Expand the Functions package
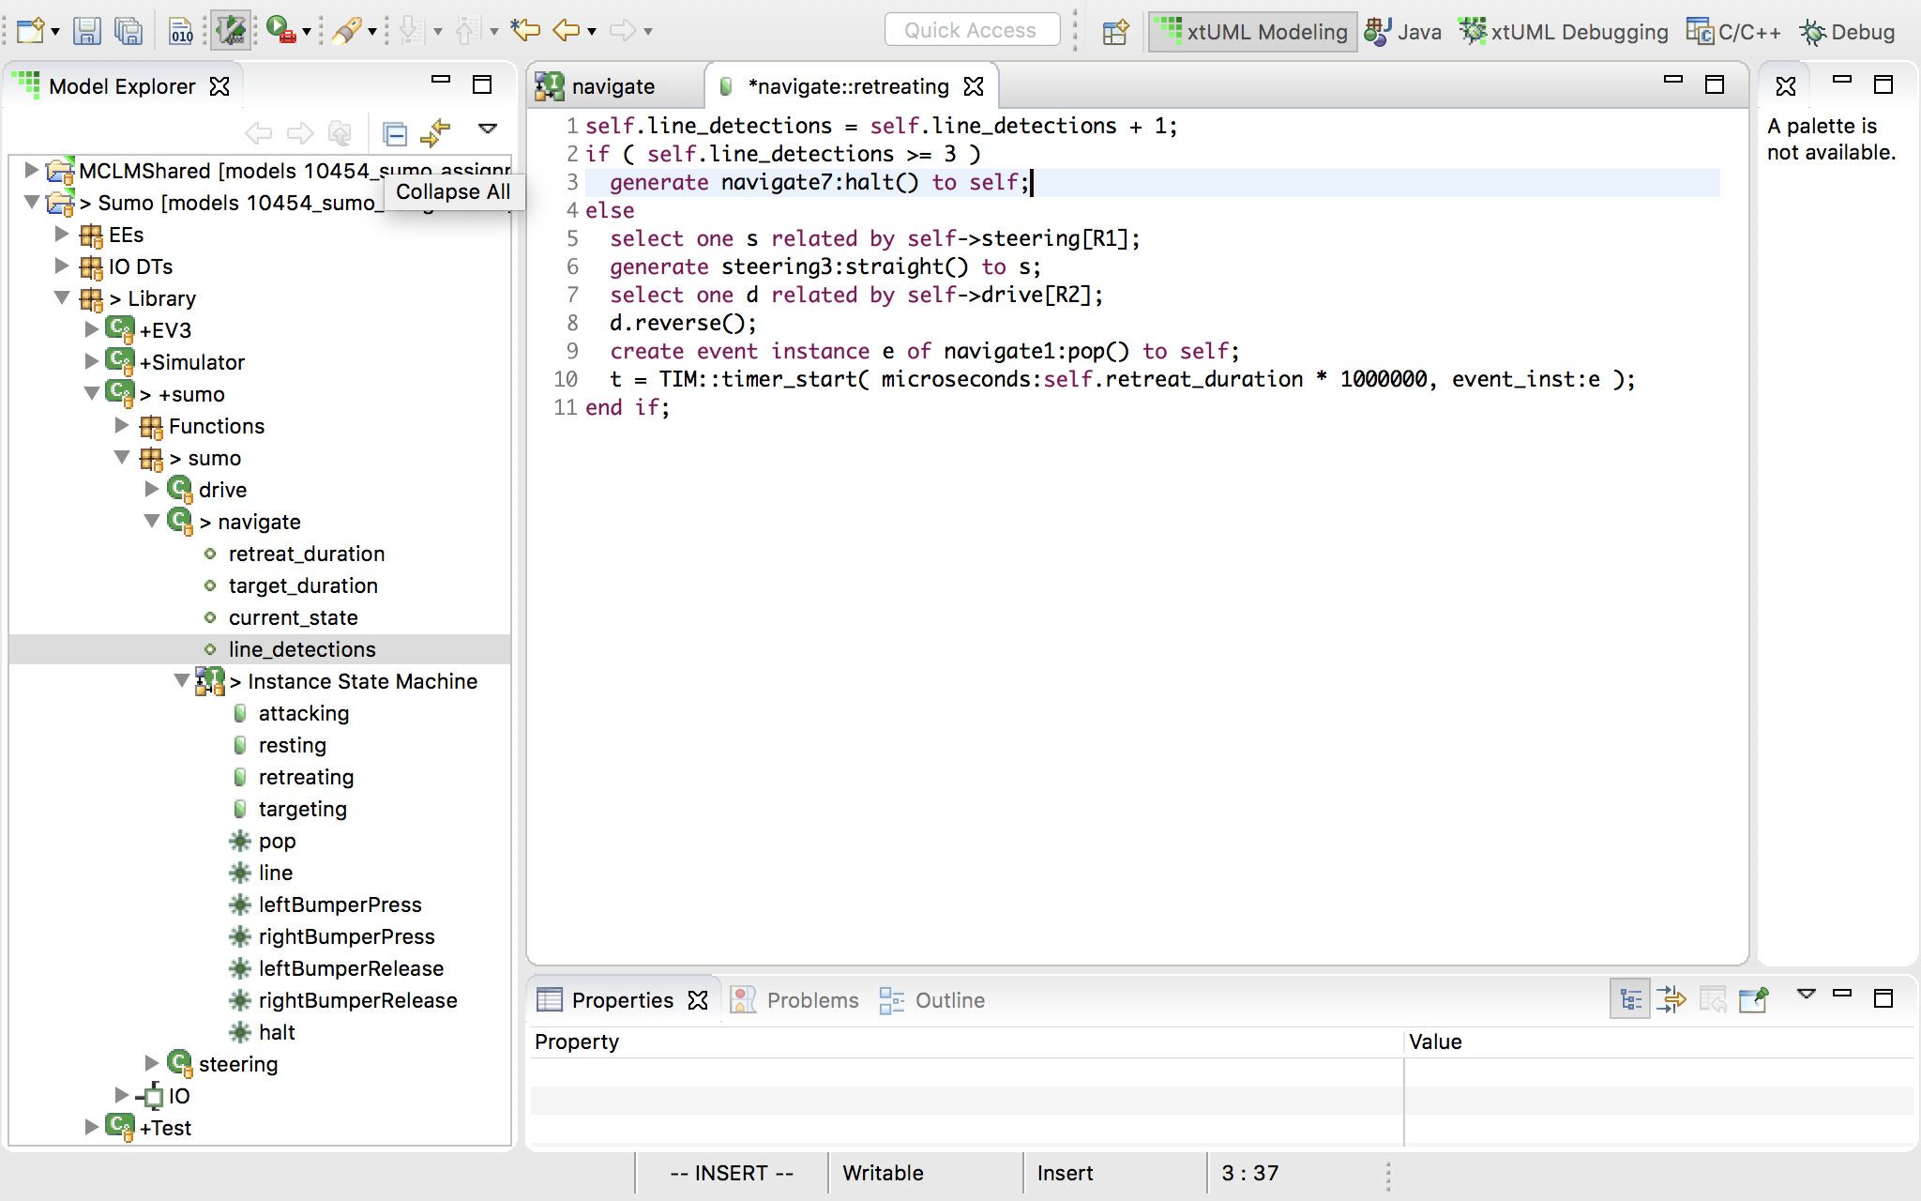The width and height of the screenshot is (1921, 1201). [x=122, y=425]
